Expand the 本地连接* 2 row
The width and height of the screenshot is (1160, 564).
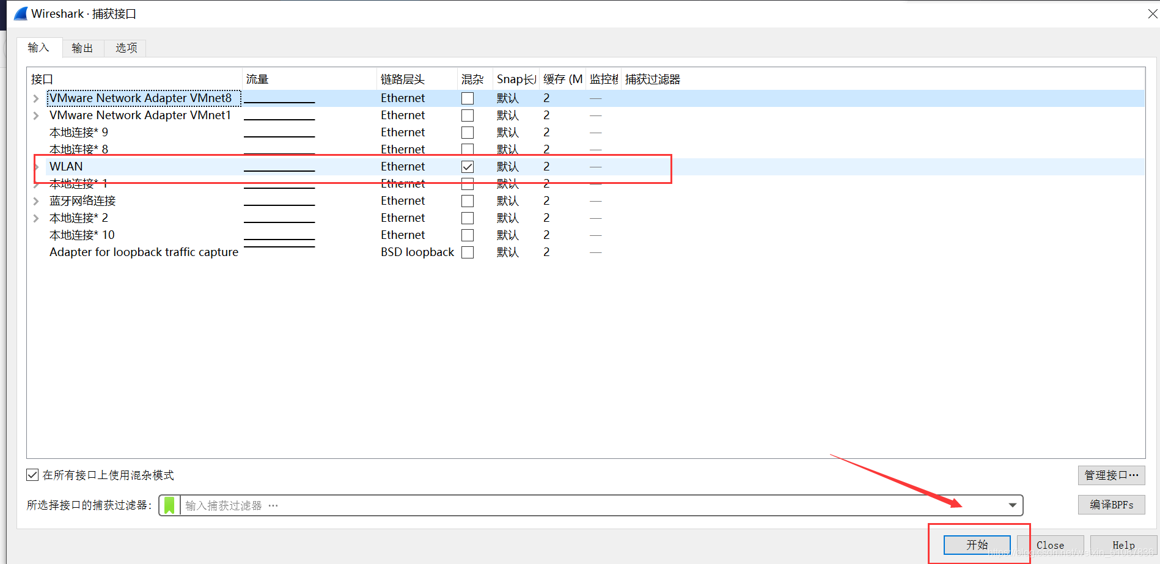pos(36,218)
